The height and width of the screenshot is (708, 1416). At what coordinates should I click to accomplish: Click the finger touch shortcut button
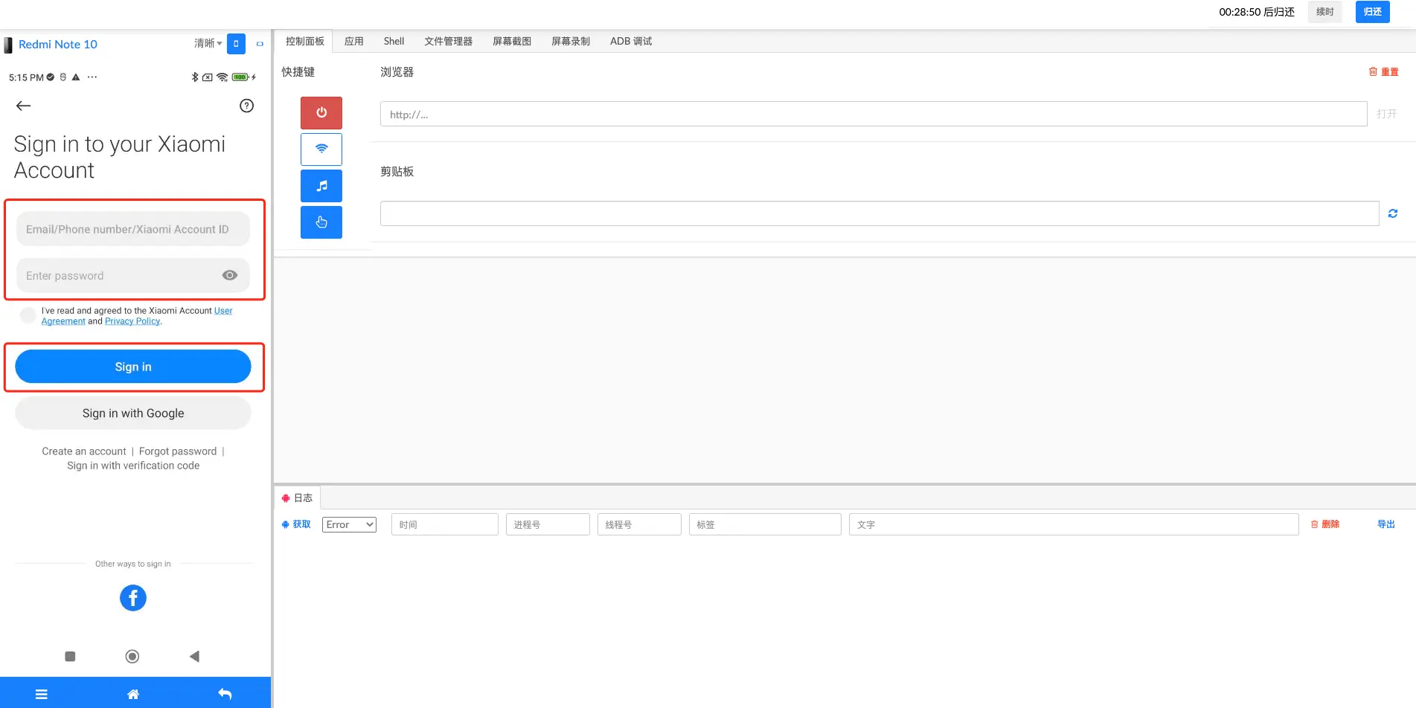point(321,222)
